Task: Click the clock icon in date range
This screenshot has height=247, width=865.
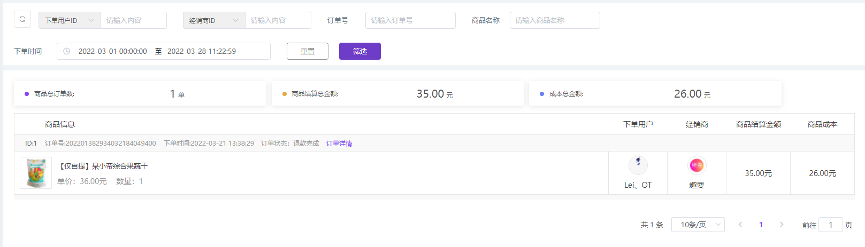Action: 67,51
